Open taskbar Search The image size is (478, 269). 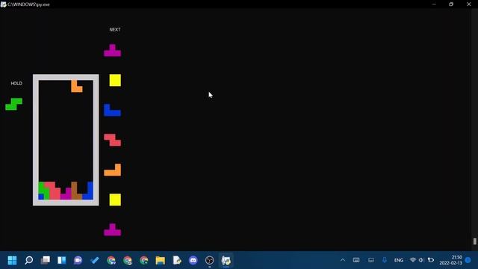click(28, 260)
